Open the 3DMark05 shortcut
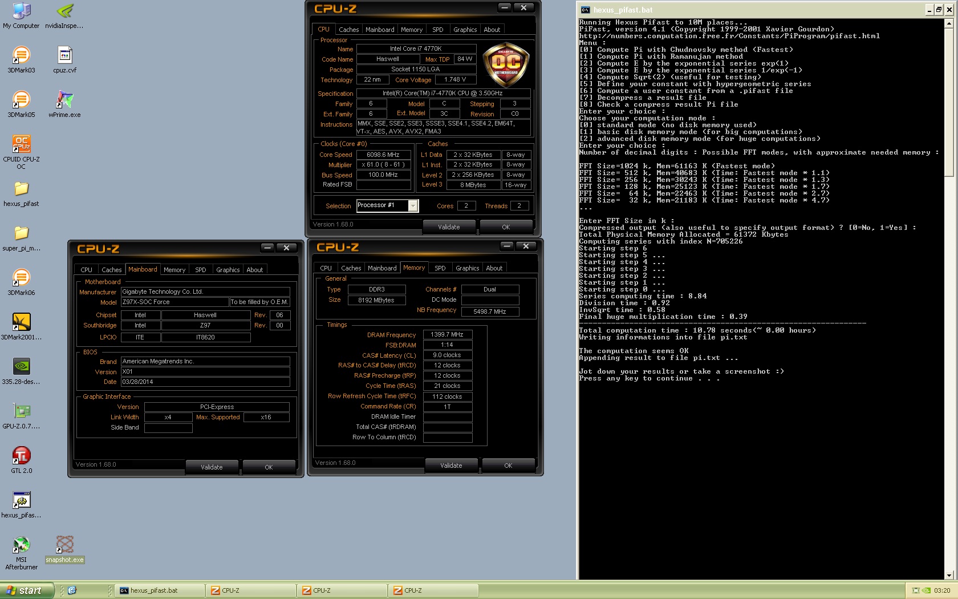This screenshot has height=599, width=958. coord(21,104)
